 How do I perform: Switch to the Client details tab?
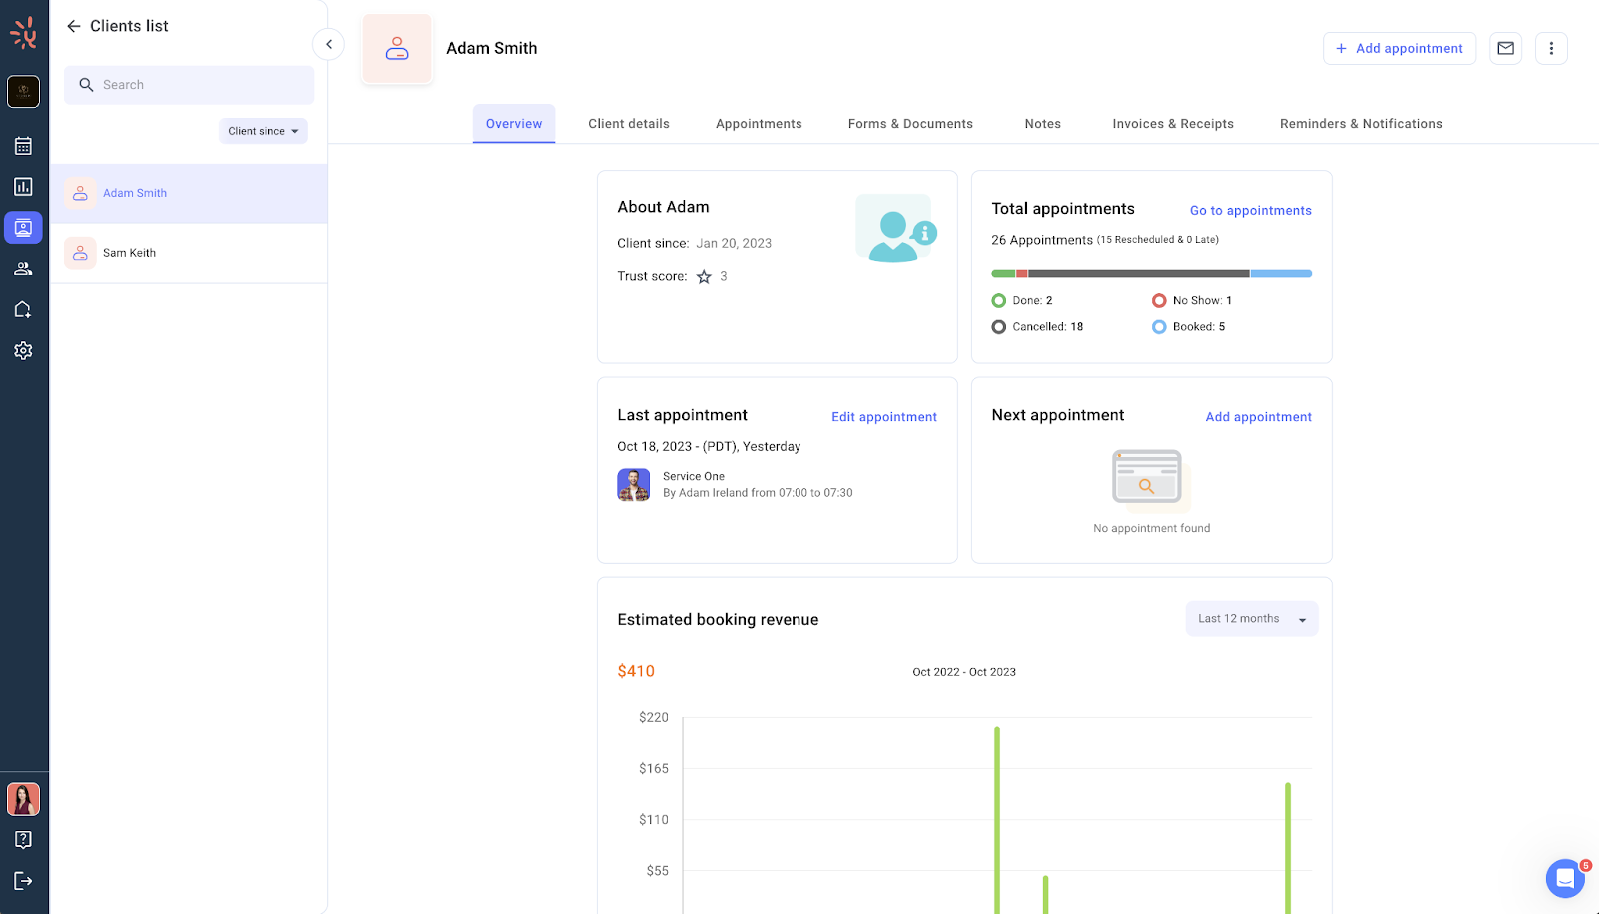pyautogui.click(x=629, y=124)
